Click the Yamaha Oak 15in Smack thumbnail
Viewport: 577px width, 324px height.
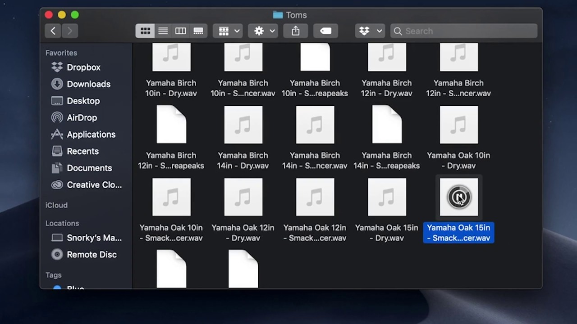[x=459, y=197]
